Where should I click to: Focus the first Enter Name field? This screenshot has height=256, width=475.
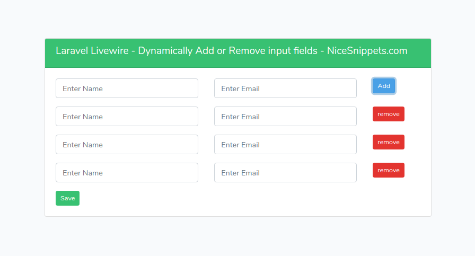(x=127, y=88)
